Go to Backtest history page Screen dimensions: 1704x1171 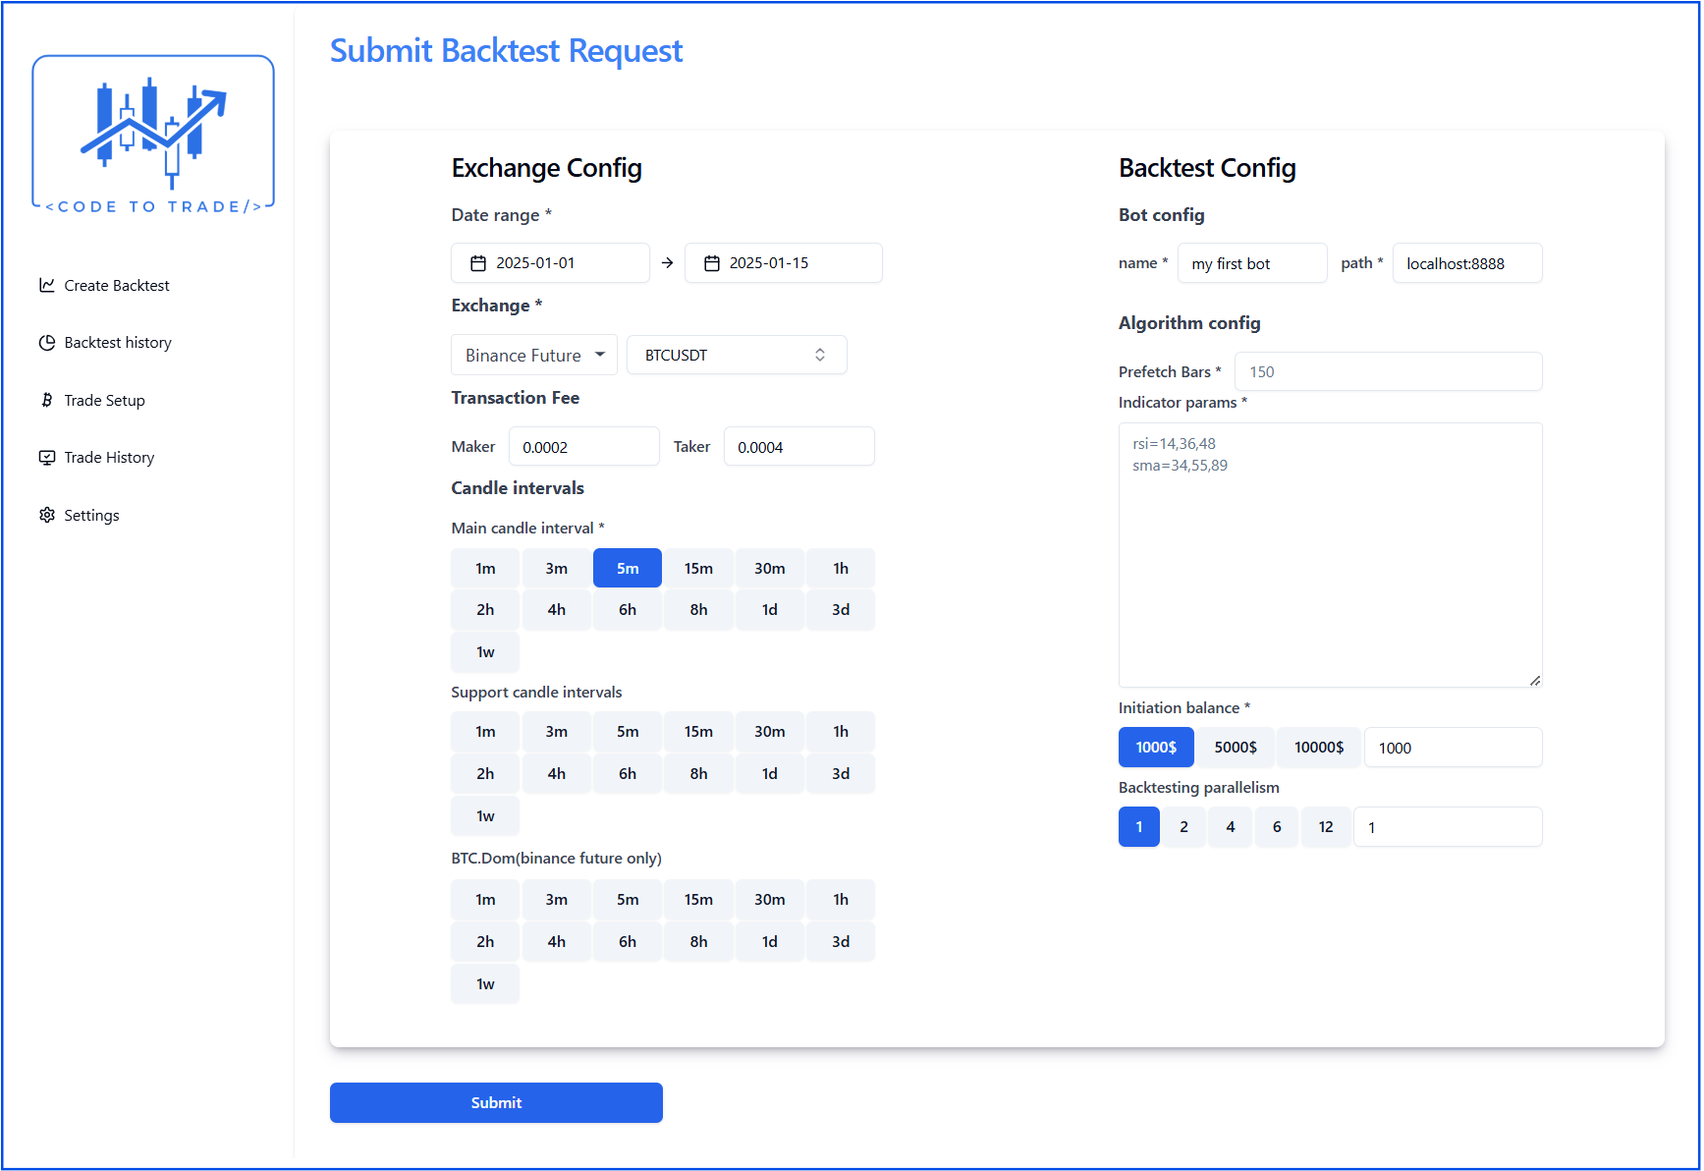coord(118,343)
